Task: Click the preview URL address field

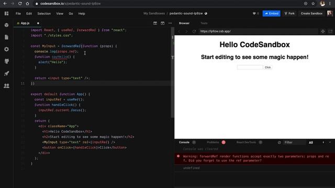Action: [x=258, y=31]
